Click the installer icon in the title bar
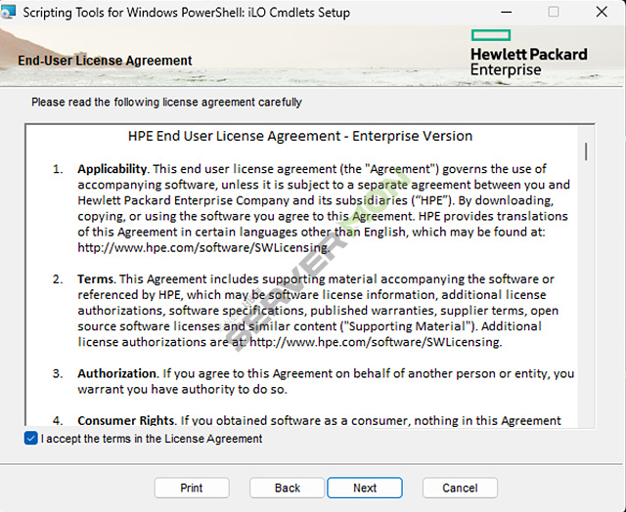This screenshot has height=512, width=626. (8, 12)
